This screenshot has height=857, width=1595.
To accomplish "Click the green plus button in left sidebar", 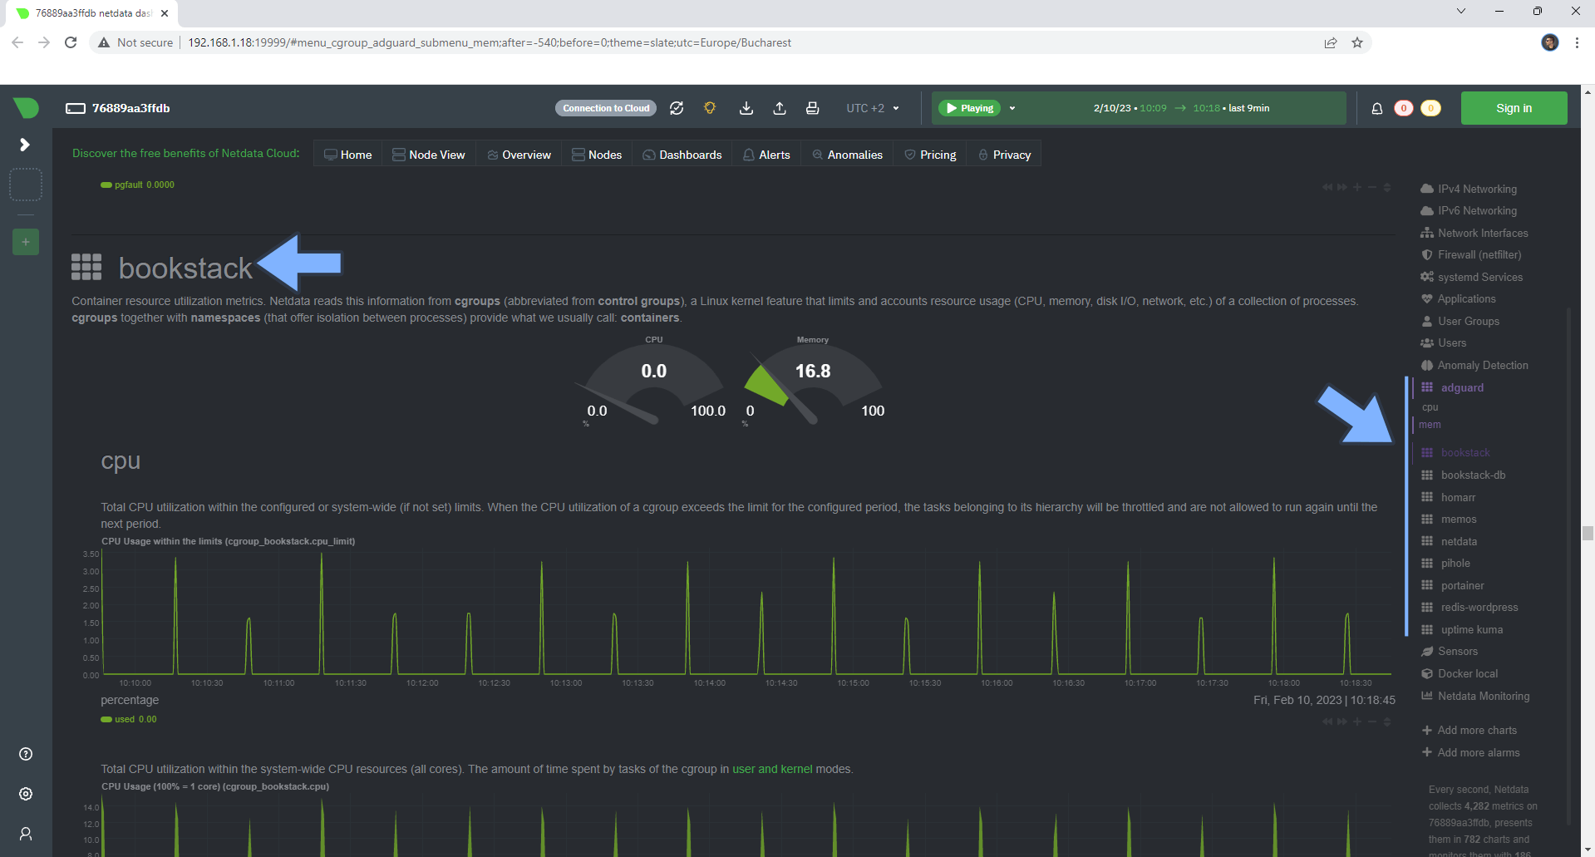I will 26,242.
